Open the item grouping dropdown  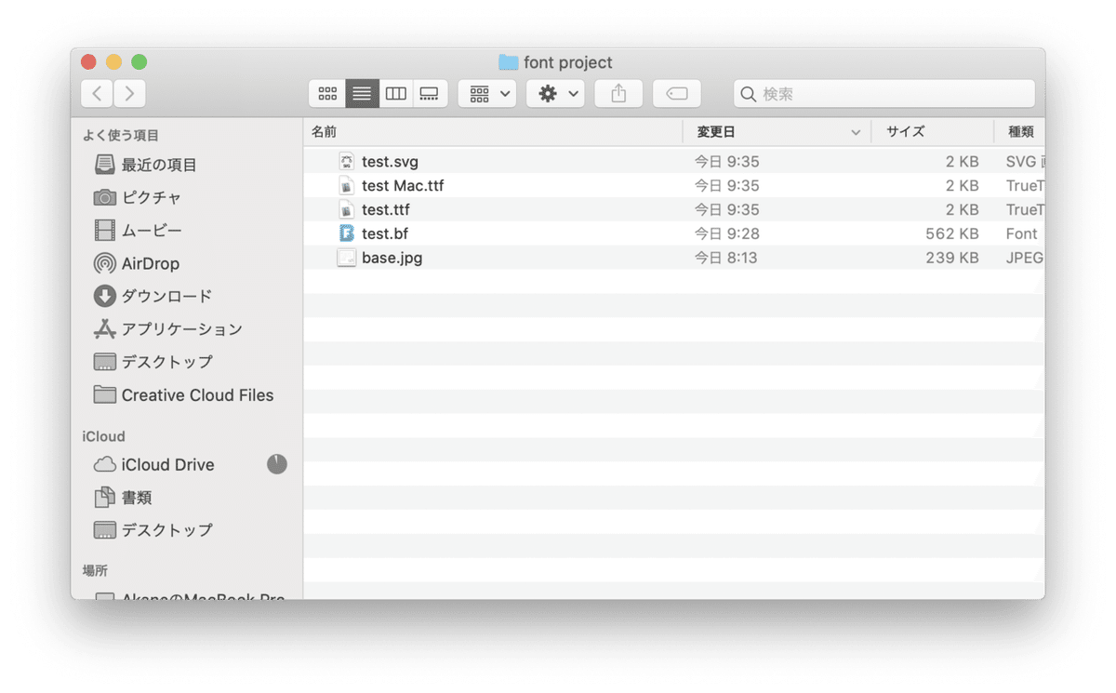(x=486, y=93)
